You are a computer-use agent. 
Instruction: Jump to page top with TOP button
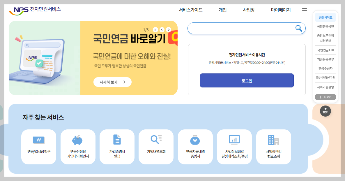point(325,111)
